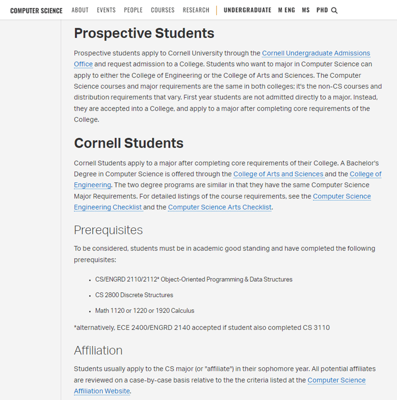
Task: Open the Courses navigation item
Action: pos(162,10)
